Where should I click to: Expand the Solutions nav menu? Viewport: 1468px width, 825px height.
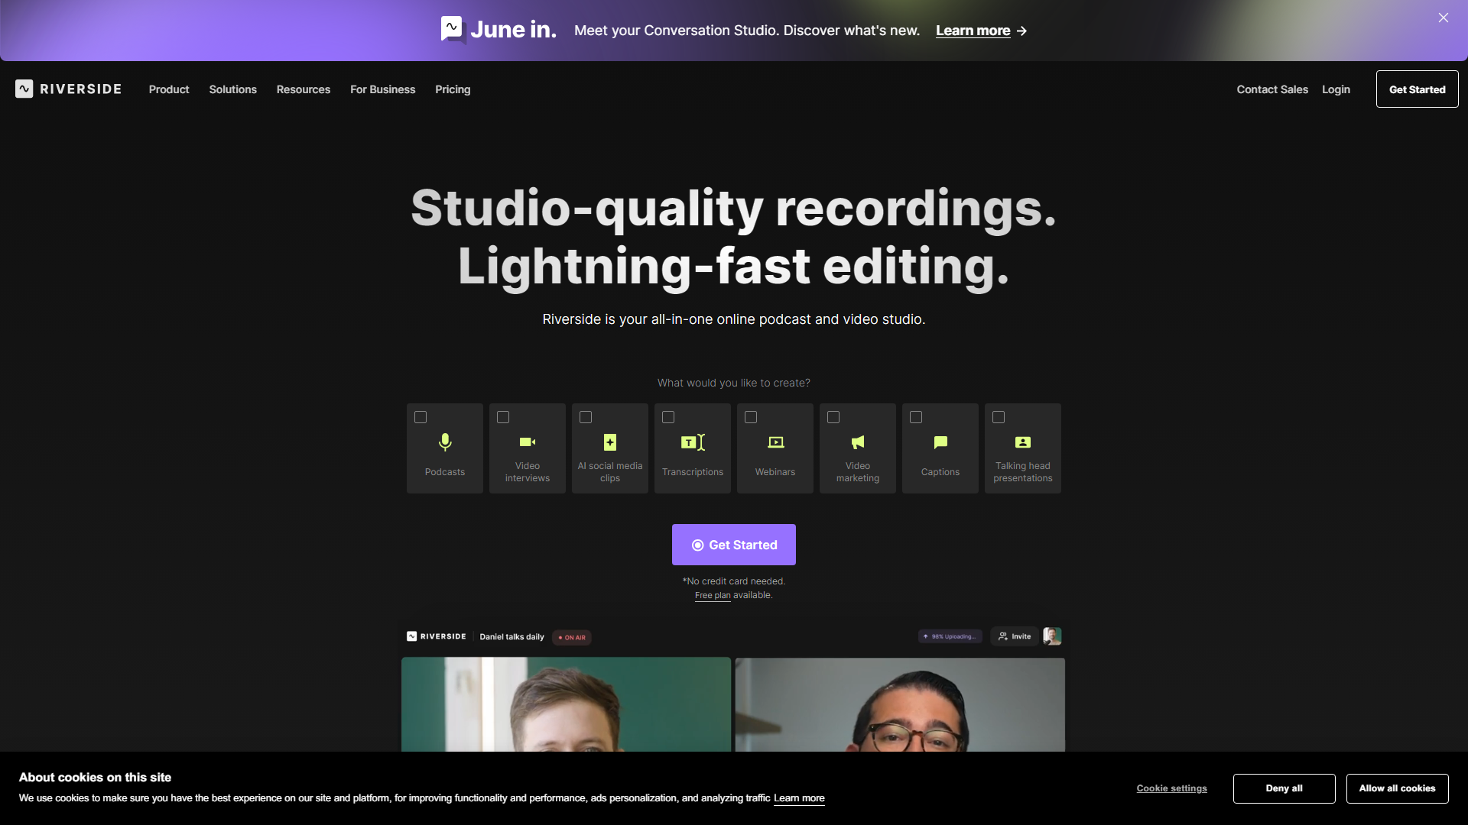233,89
